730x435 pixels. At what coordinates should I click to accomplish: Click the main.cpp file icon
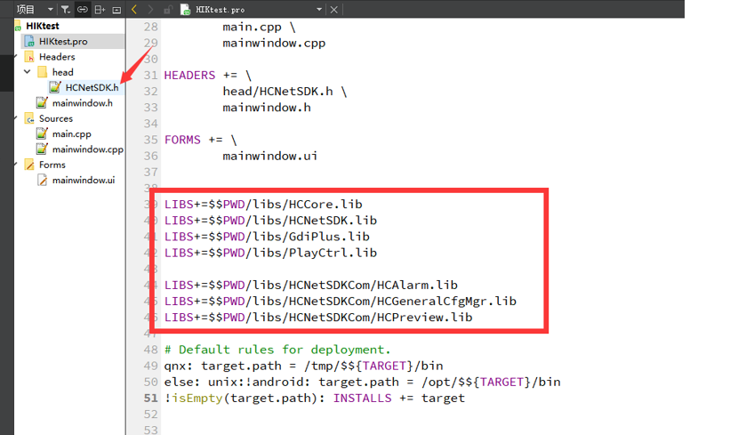click(42, 133)
